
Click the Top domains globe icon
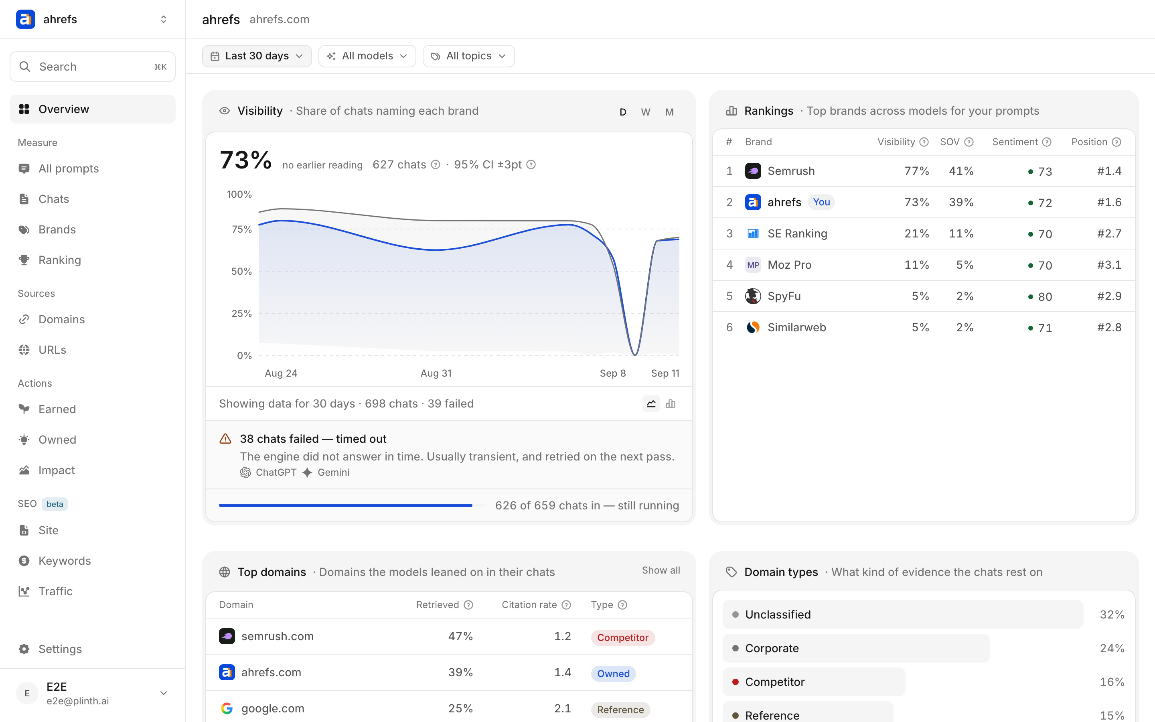224,572
